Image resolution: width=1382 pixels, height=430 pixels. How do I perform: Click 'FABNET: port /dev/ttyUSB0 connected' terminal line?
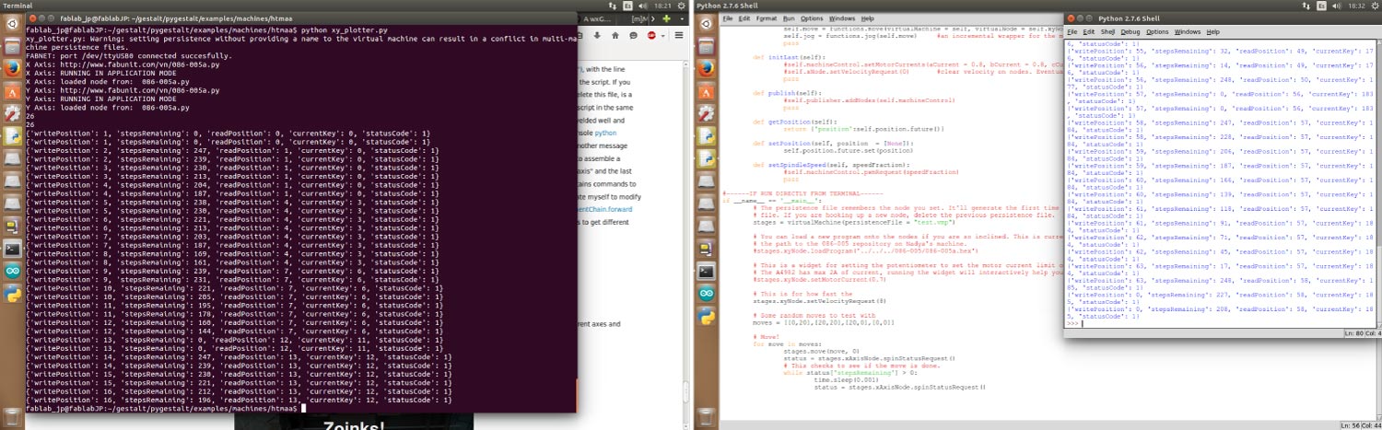tap(129, 55)
